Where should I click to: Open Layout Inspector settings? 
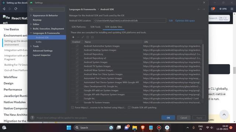tap(42, 55)
